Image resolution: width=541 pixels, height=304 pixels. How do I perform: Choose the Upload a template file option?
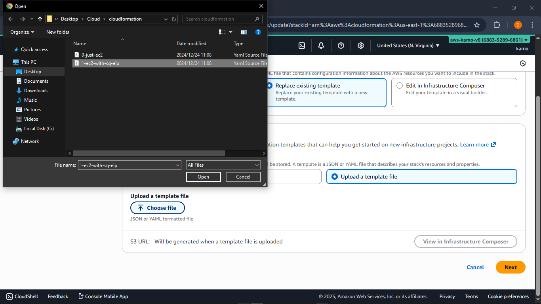point(335,176)
